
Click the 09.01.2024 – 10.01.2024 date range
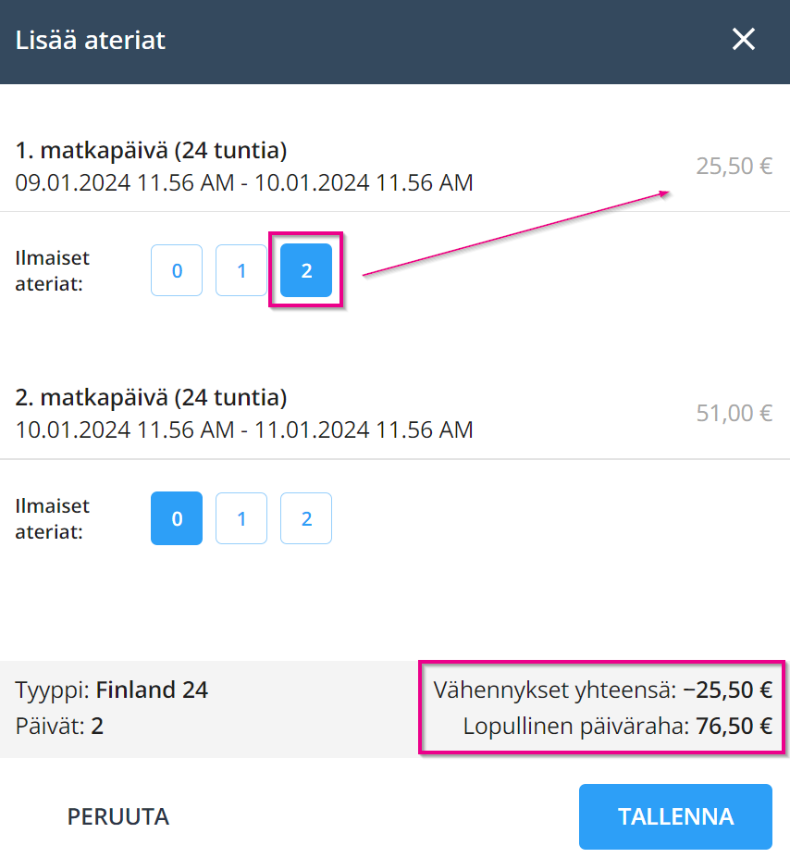point(244,182)
